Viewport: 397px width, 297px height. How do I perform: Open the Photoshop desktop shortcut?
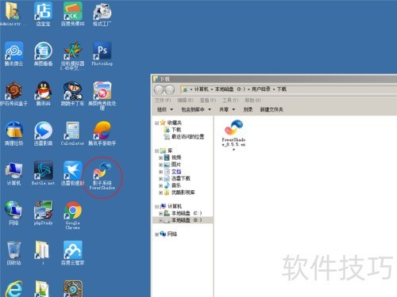tap(102, 54)
